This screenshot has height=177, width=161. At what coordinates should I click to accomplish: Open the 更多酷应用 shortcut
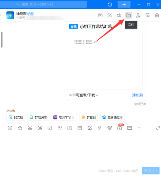pyautogui.click(x=112, y=117)
